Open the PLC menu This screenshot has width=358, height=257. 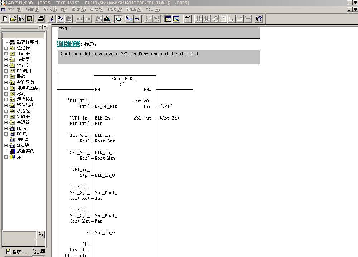point(64,10)
